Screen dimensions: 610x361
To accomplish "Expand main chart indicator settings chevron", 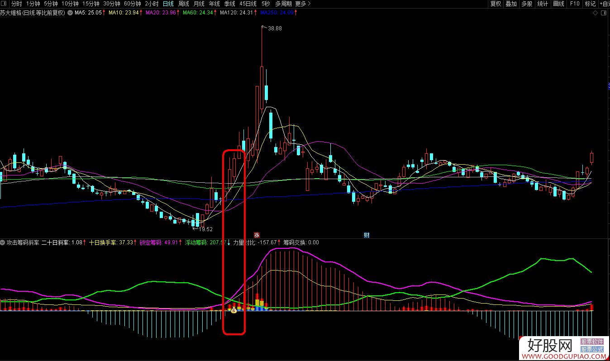I will coord(70,13).
